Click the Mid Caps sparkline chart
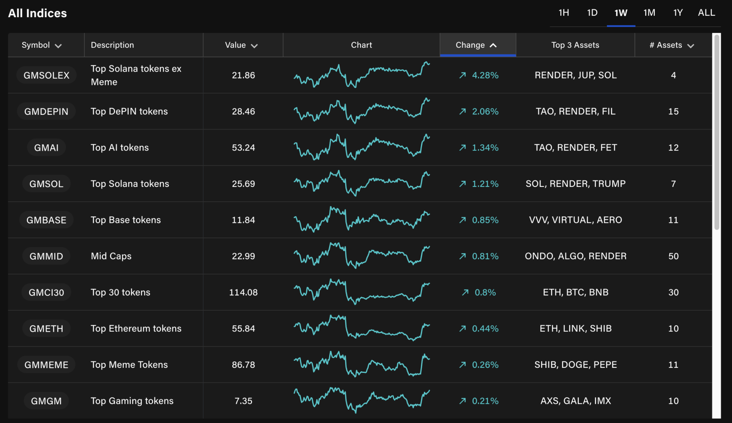 [361, 256]
